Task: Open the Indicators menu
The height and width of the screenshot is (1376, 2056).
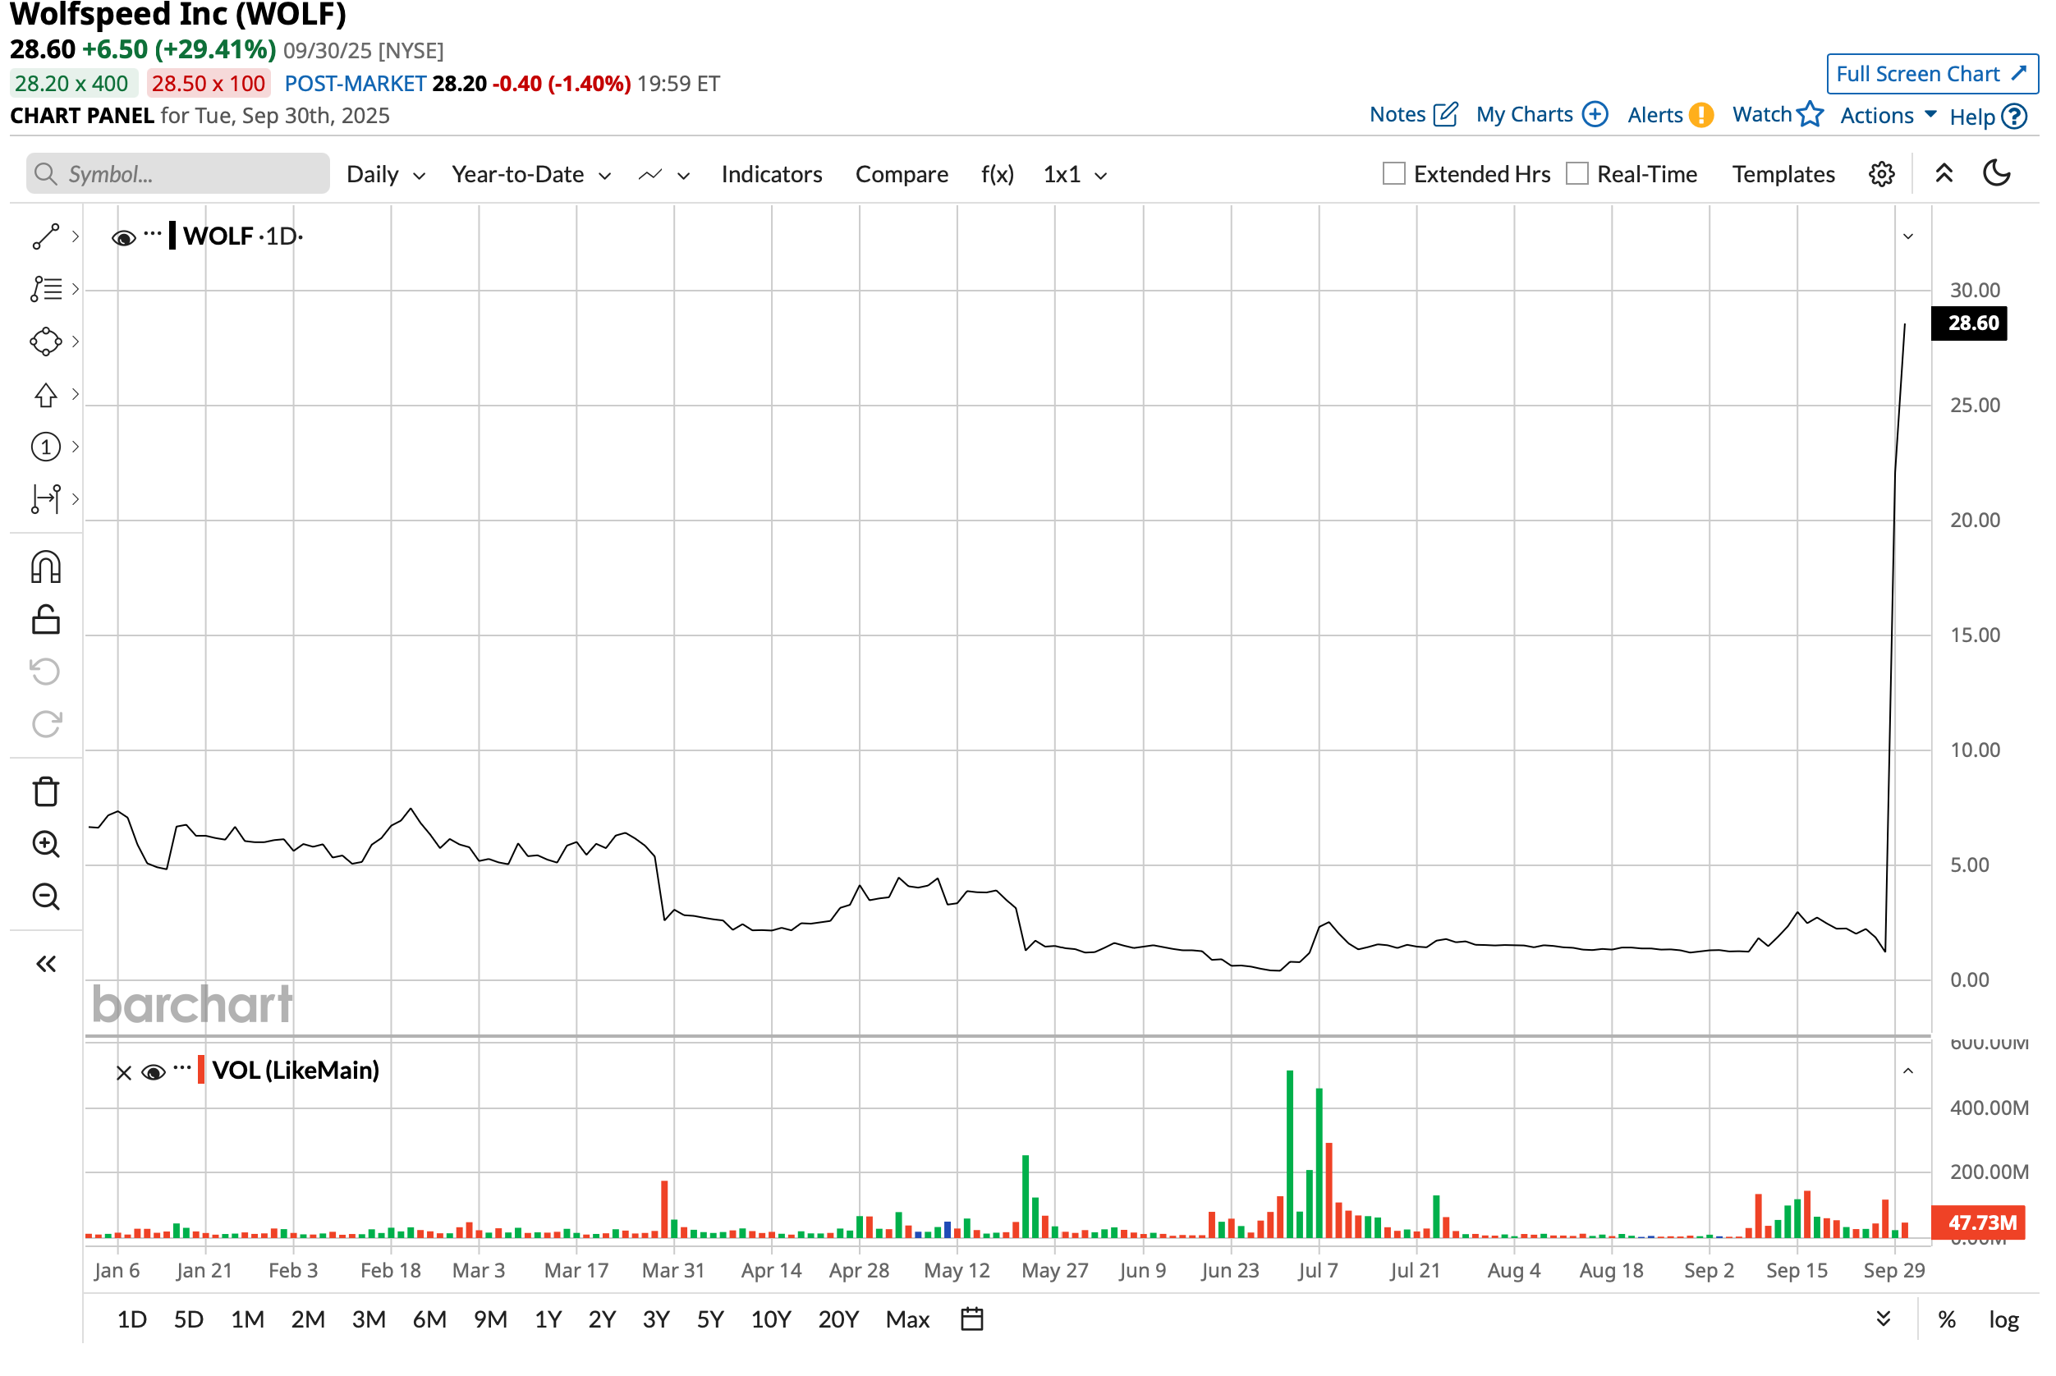Action: pos(771,175)
